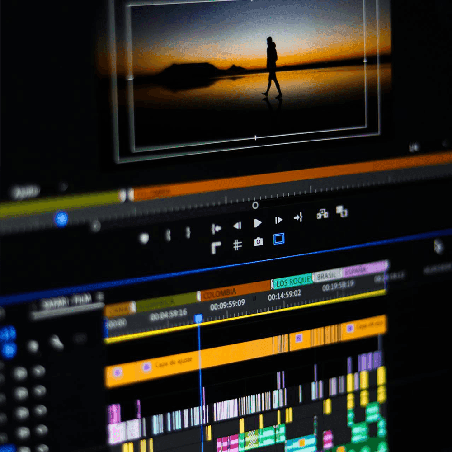Toggle the blue round button in timeline header
Screen dimensions: 452x452
(x=9, y=351)
